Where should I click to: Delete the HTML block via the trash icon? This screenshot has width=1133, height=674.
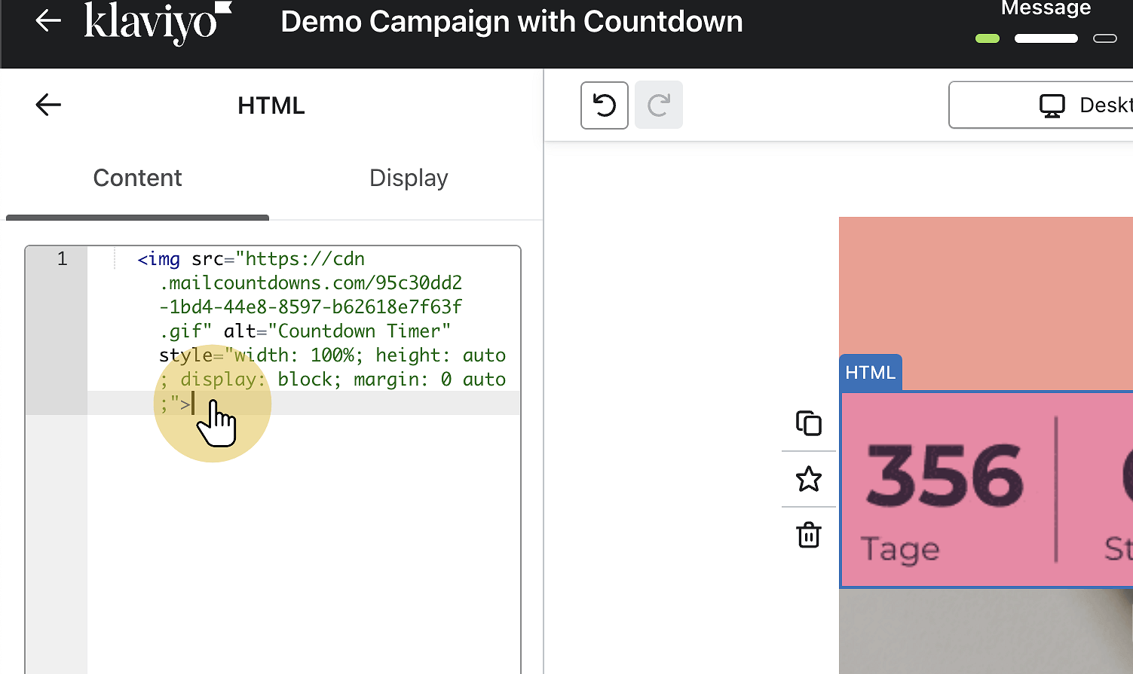click(808, 535)
